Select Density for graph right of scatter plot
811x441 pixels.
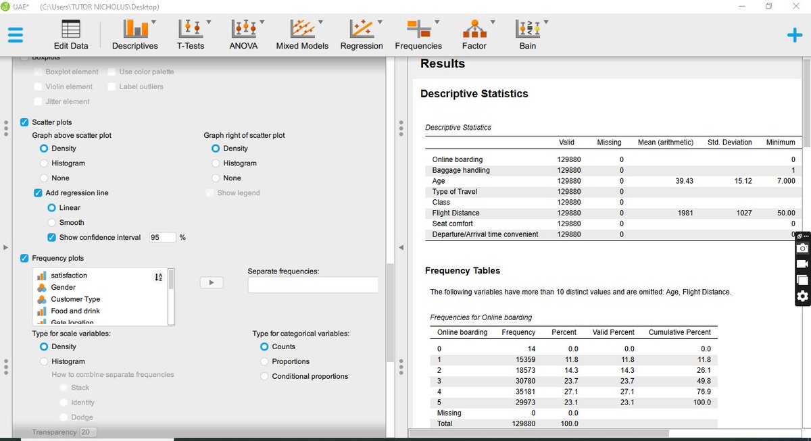(216, 149)
